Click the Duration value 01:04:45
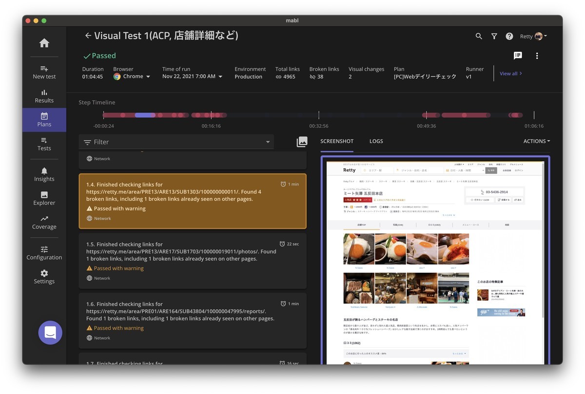This screenshot has width=585, height=394. (93, 77)
